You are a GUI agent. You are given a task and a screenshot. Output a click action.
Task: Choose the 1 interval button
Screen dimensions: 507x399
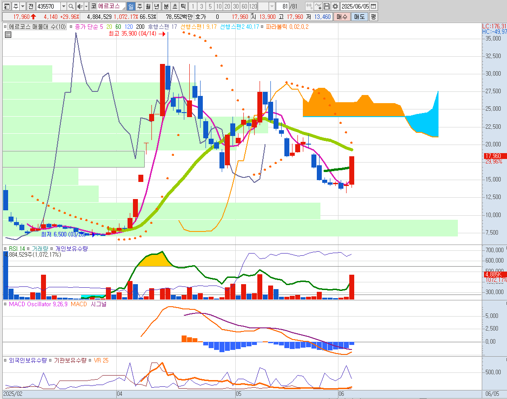pos(193,6)
